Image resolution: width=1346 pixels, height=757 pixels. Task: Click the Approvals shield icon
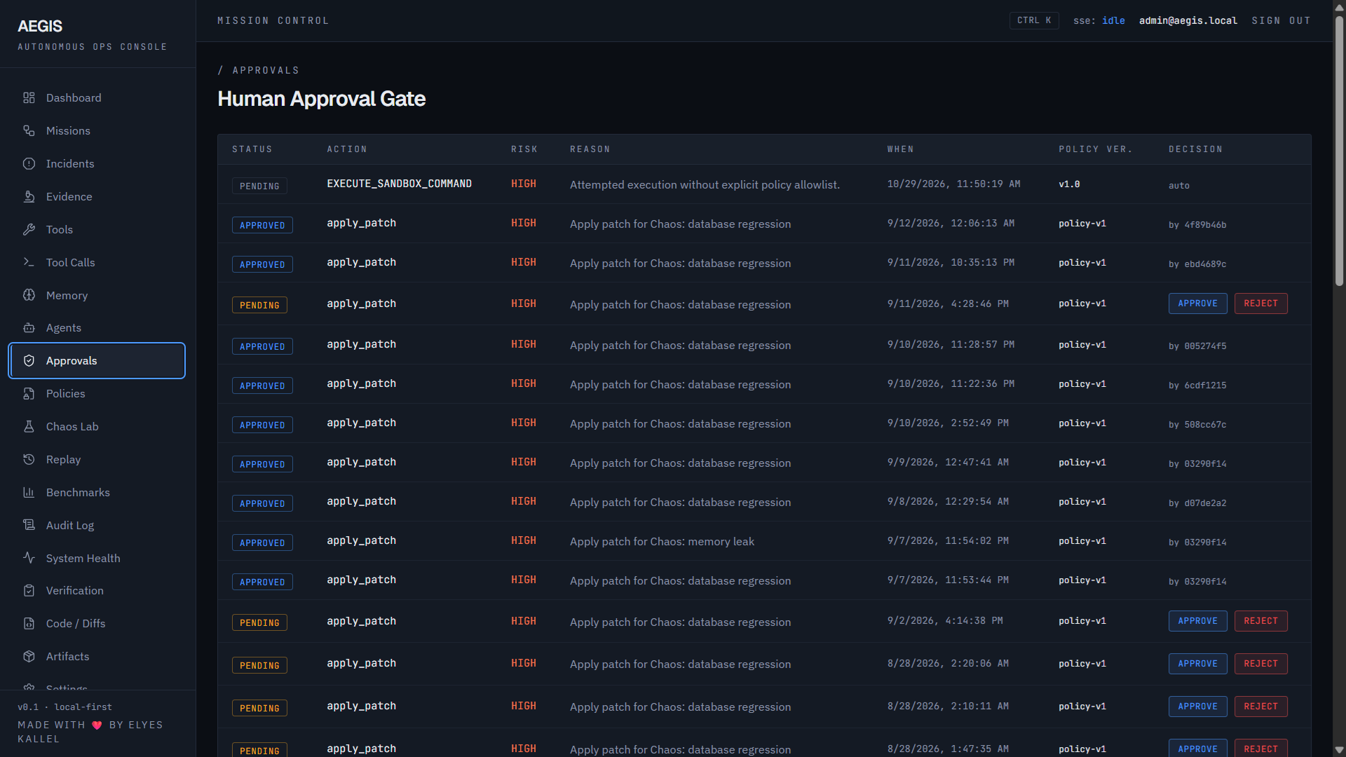pos(29,361)
